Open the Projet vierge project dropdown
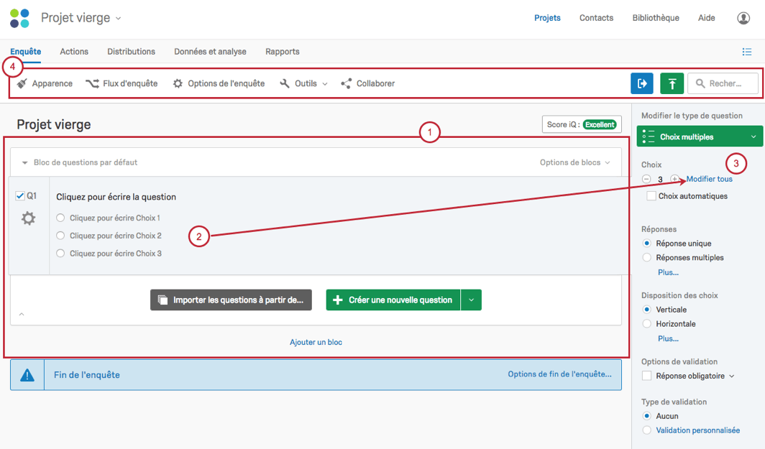Viewport: 765px width, 449px height. [x=118, y=19]
